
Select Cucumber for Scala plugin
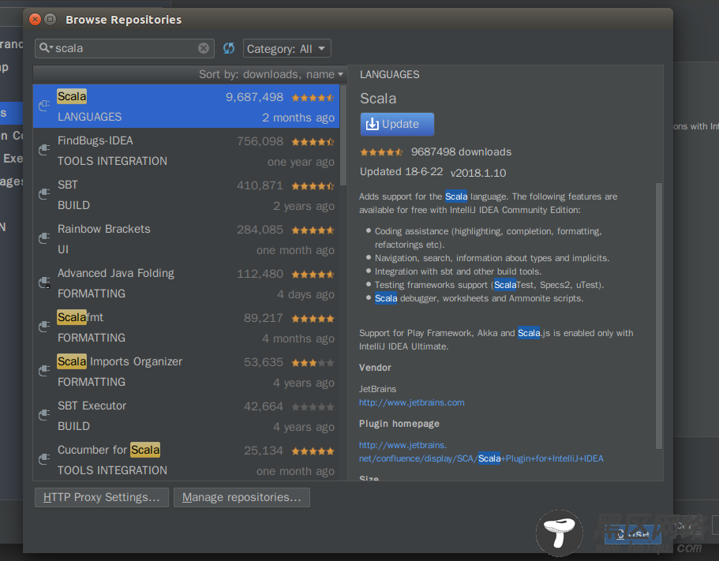(x=186, y=459)
